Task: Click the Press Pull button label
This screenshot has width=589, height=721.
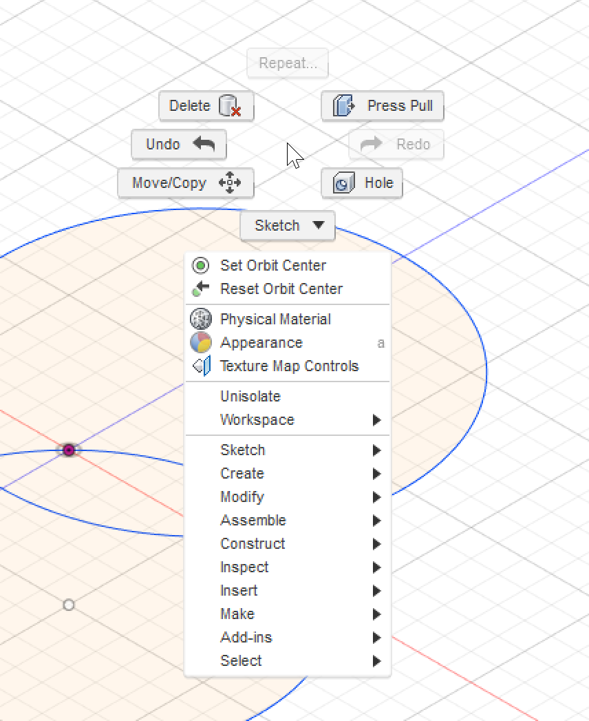Action: (400, 106)
